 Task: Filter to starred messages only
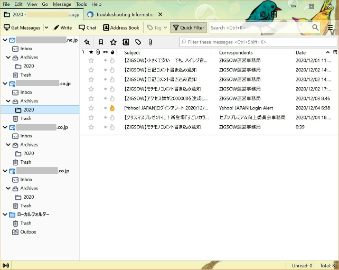(113, 42)
